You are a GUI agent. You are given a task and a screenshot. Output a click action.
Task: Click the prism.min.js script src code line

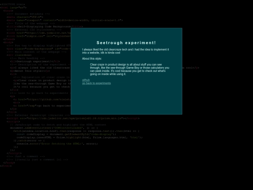[73, 118]
